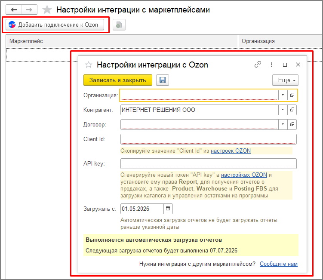Screen dimensions: 323x280
Task: Open the 'Договор' item via open icon
Action: click(x=292, y=124)
